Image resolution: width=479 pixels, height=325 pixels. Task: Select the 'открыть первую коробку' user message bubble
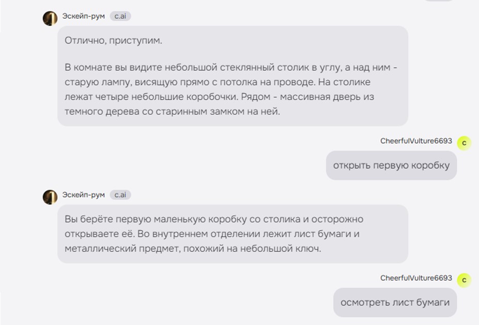[x=391, y=166]
